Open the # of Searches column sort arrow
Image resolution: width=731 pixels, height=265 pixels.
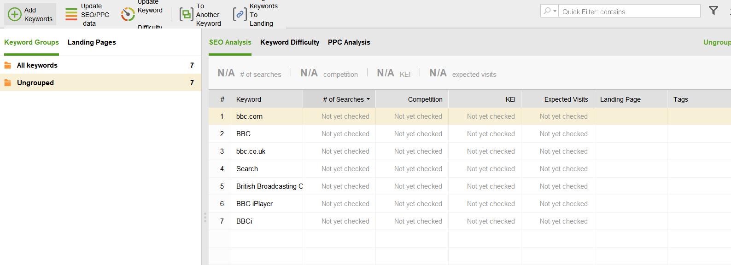pyautogui.click(x=368, y=99)
